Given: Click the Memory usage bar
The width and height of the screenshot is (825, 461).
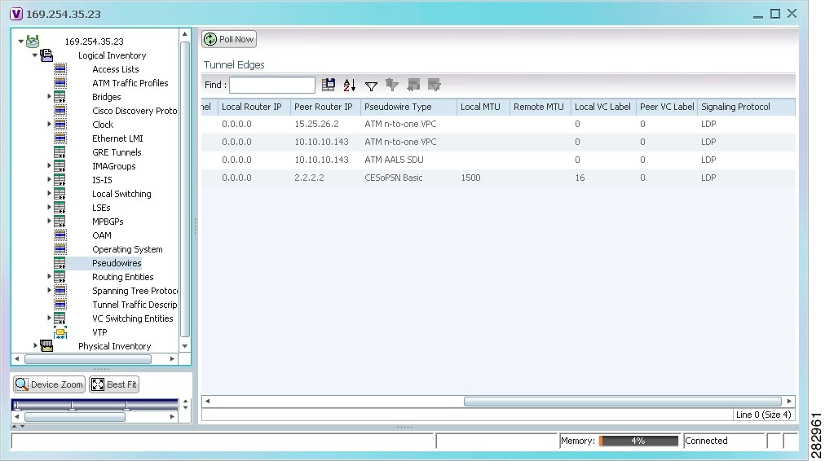Looking at the screenshot, I should 639,441.
